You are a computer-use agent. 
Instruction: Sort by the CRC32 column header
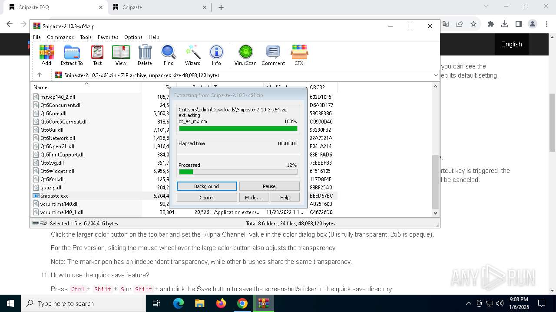click(x=322, y=87)
